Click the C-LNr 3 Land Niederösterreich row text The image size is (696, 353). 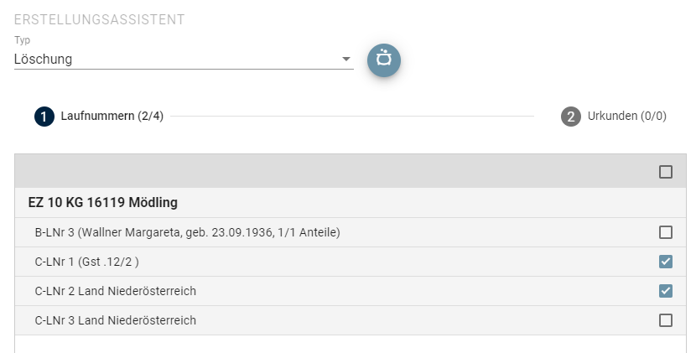point(116,320)
